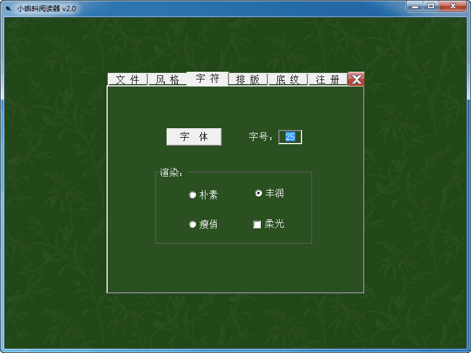This screenshot has height=353, width=471.
Task: Select the 丰润 rendering mode
Action: 257,192
